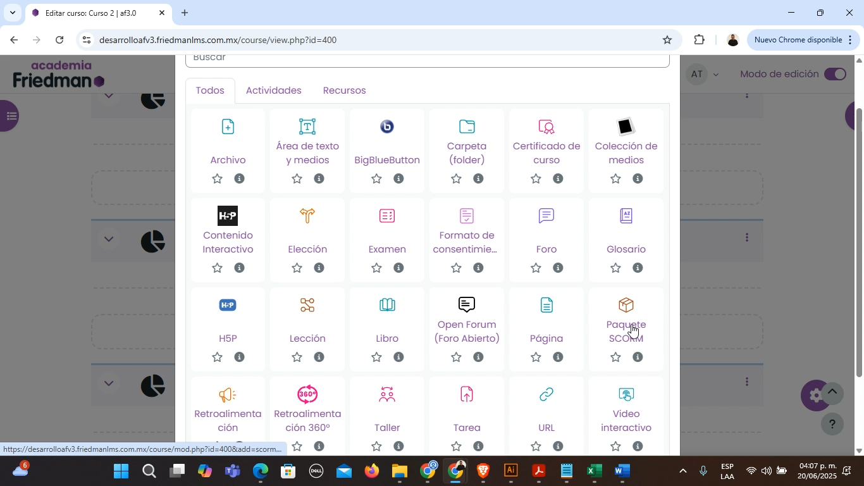This screenshot has height=486, width=864.
Task: Collapse the second course section chevron
Action: coord(109,239)
